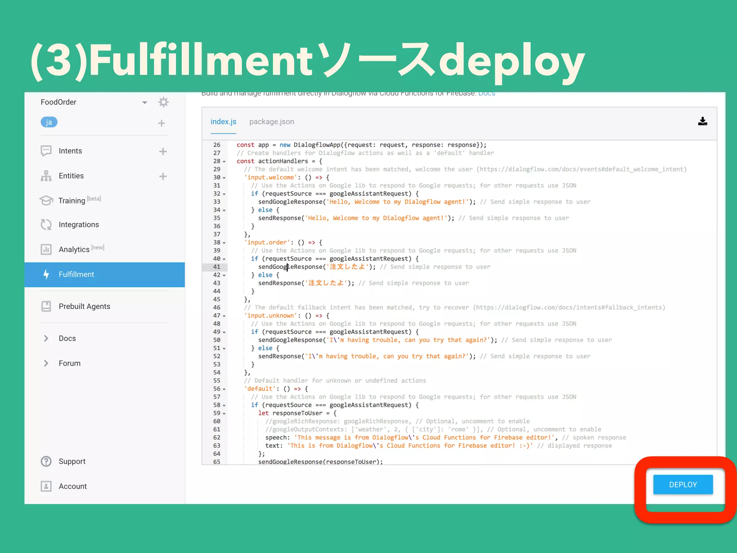Collapse code fold at line 38
The image size is (737, 553).
tap(224, 243)
